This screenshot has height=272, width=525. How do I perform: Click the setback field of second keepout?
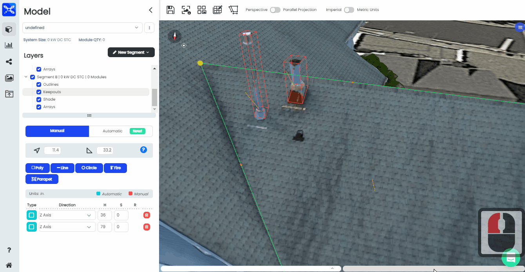[121, 227]
